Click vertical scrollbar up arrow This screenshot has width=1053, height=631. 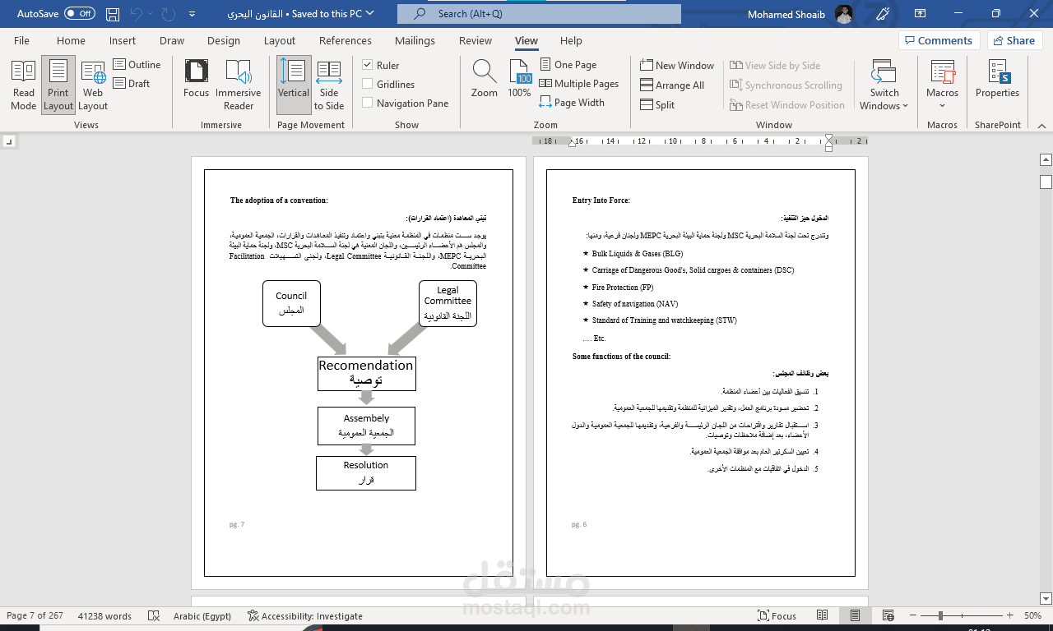(1046, 159)
